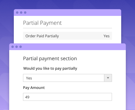Image resolution: width=135 pixels, height=110 pixels.
Task: Click the first dot of the back window
Action: 17,13
